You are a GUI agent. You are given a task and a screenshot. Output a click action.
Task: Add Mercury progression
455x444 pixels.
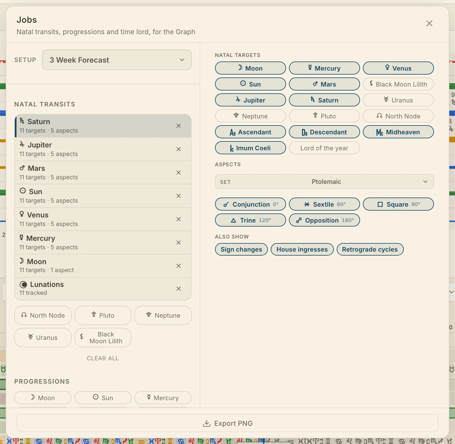[163, 398]
